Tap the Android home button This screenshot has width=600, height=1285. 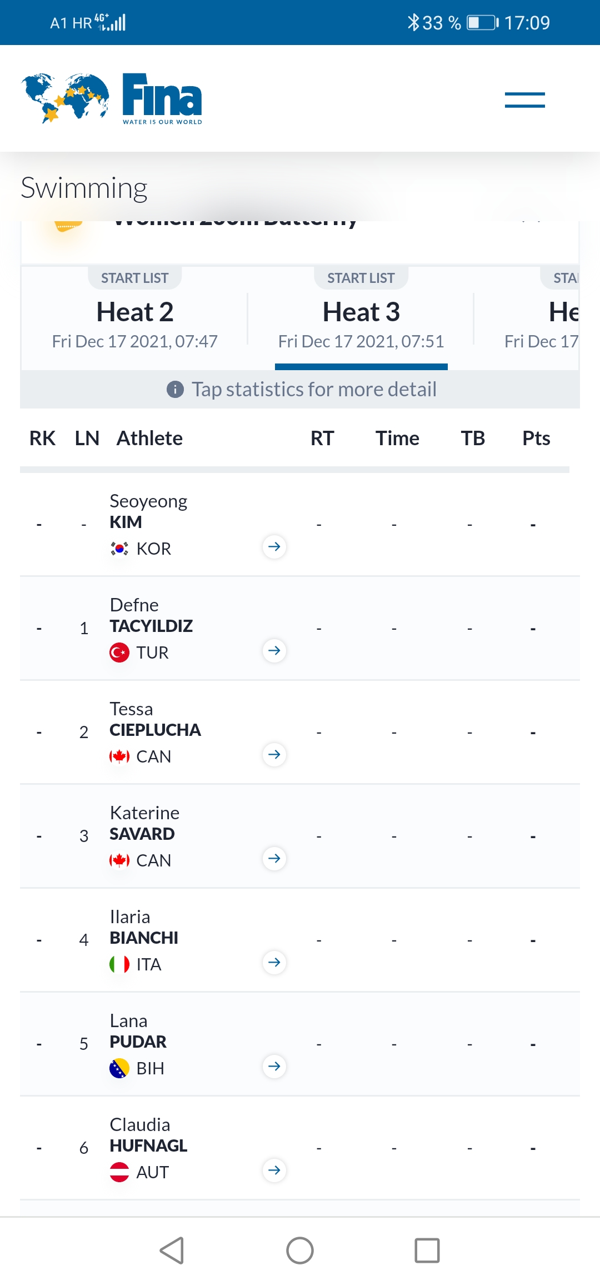[x=300, y=1251]
